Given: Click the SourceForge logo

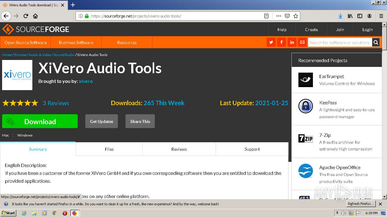Looking at the screenshot, I should click(36, 29).
